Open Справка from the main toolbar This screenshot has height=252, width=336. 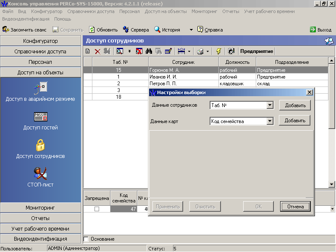[210, 29]
